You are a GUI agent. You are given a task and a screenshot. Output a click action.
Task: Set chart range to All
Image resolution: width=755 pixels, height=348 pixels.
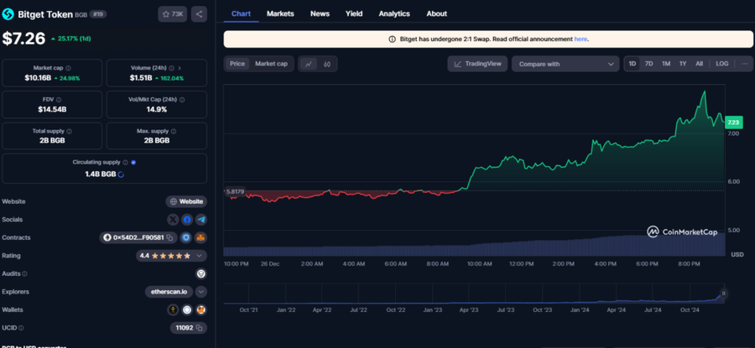coord(699,64)
